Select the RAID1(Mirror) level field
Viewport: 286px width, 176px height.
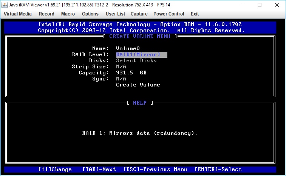pos(142,54)
